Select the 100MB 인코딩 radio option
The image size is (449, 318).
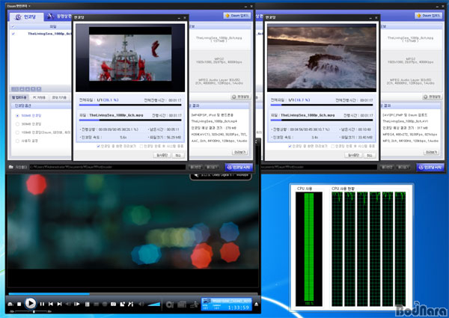[x=17, y=132]
